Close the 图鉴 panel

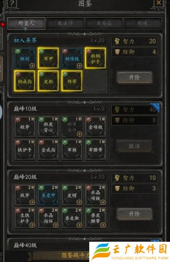(x=159, y=3)
